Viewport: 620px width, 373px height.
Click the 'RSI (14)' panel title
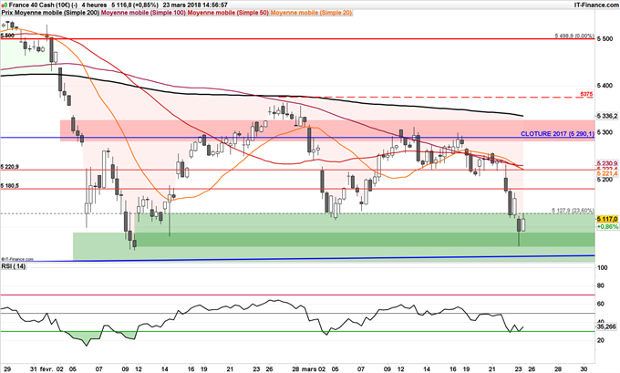click(13, 266)
